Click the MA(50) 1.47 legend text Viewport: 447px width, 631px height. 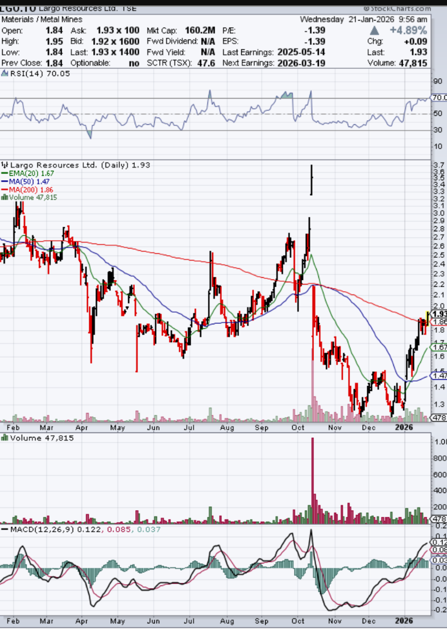coord(29,181)
